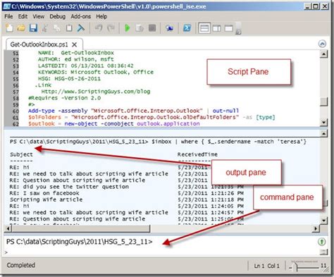Click the LASTEDIT: 05/13/2011 comment line

point(86,66)
